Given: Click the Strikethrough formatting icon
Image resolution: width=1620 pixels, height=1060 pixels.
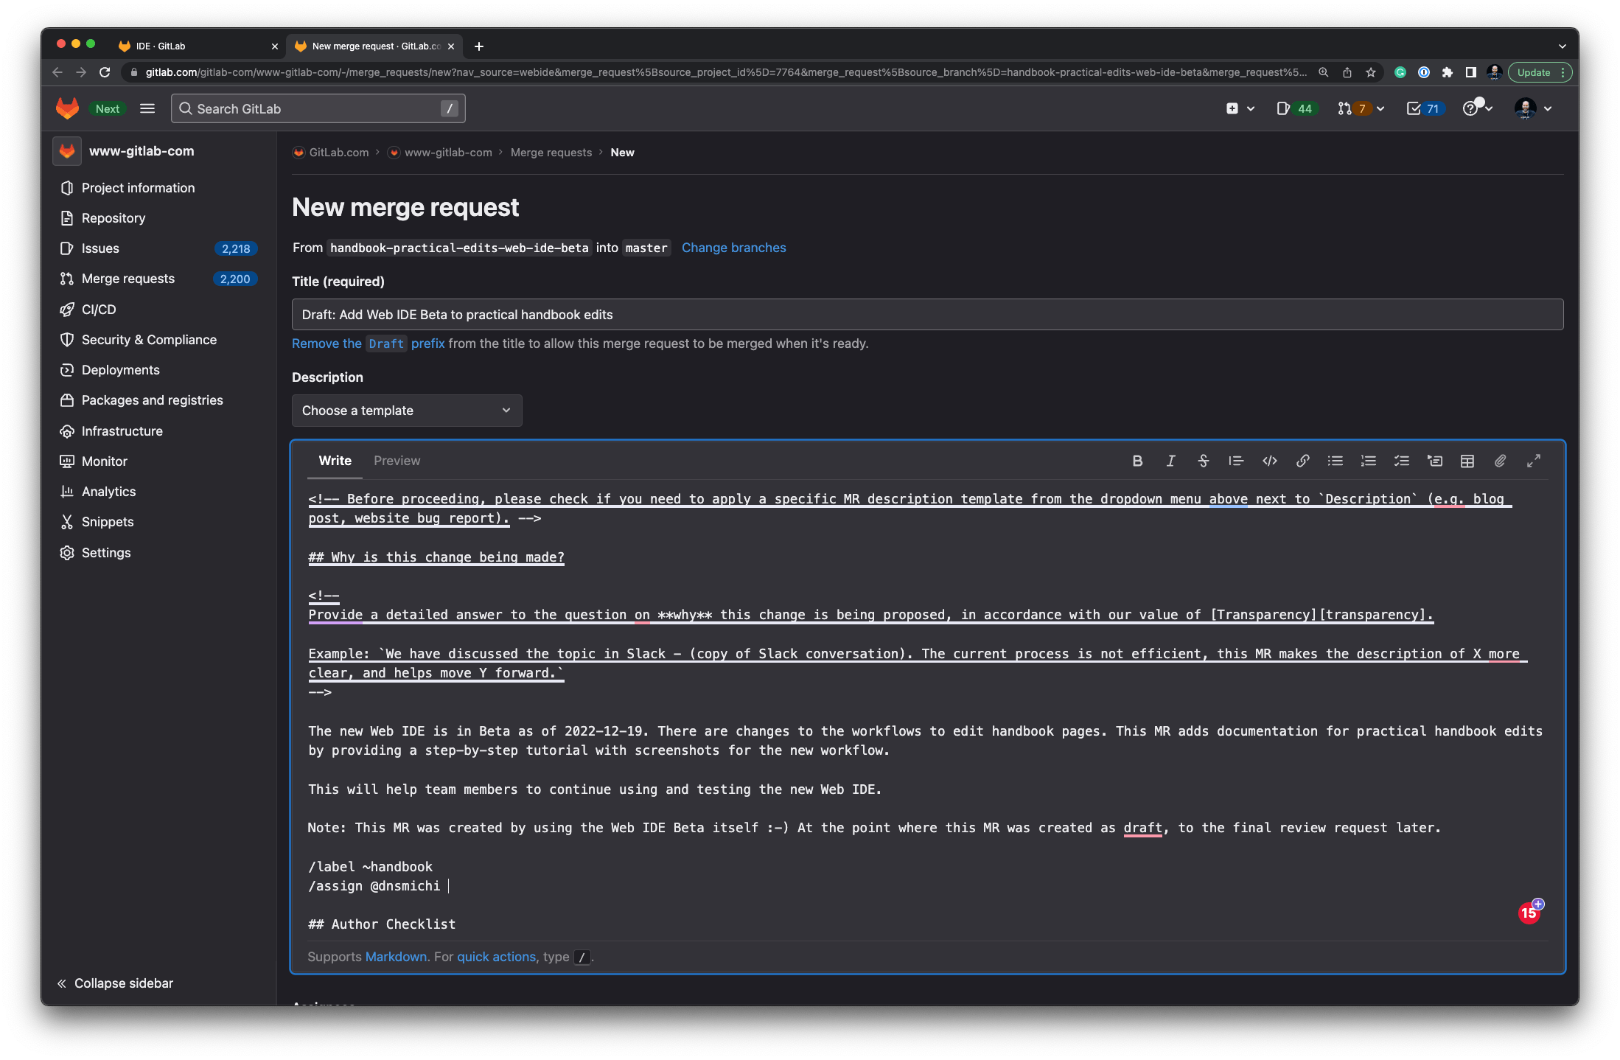Looking at the screenshot, I should [1201, 460].
